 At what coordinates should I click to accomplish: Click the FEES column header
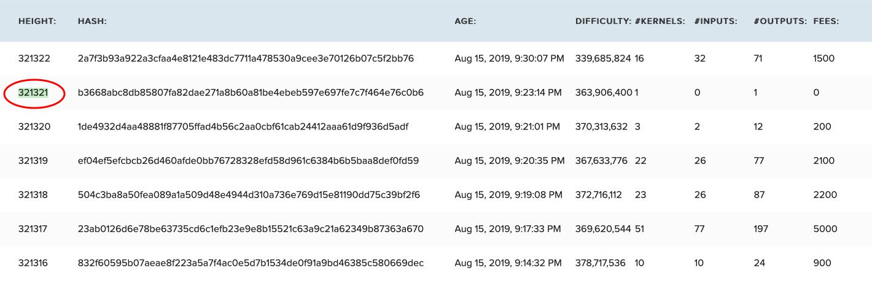pyautogui.click(x=826, y=21)
